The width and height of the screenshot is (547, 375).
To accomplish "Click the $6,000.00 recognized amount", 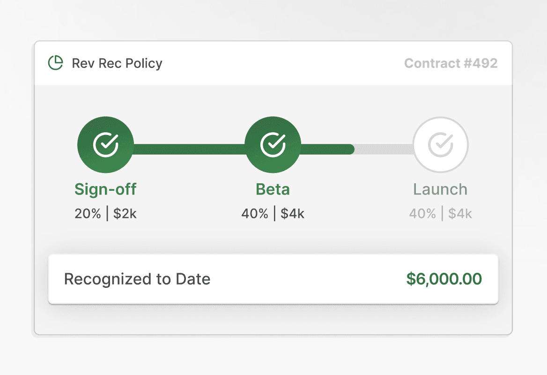I will [x=444, y=279].
